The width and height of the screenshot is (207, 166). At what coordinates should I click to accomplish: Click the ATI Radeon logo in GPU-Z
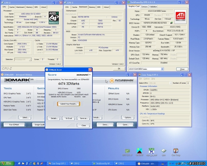point(180,17)
